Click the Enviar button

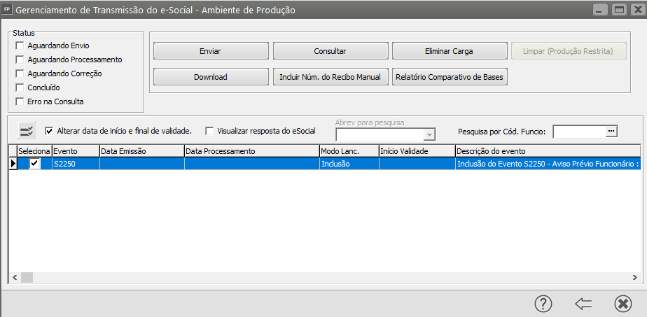tap(211, 51)
